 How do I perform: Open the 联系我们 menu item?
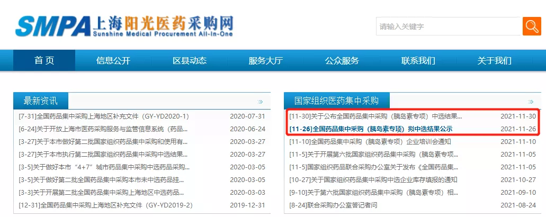click(x=418, y=60)
